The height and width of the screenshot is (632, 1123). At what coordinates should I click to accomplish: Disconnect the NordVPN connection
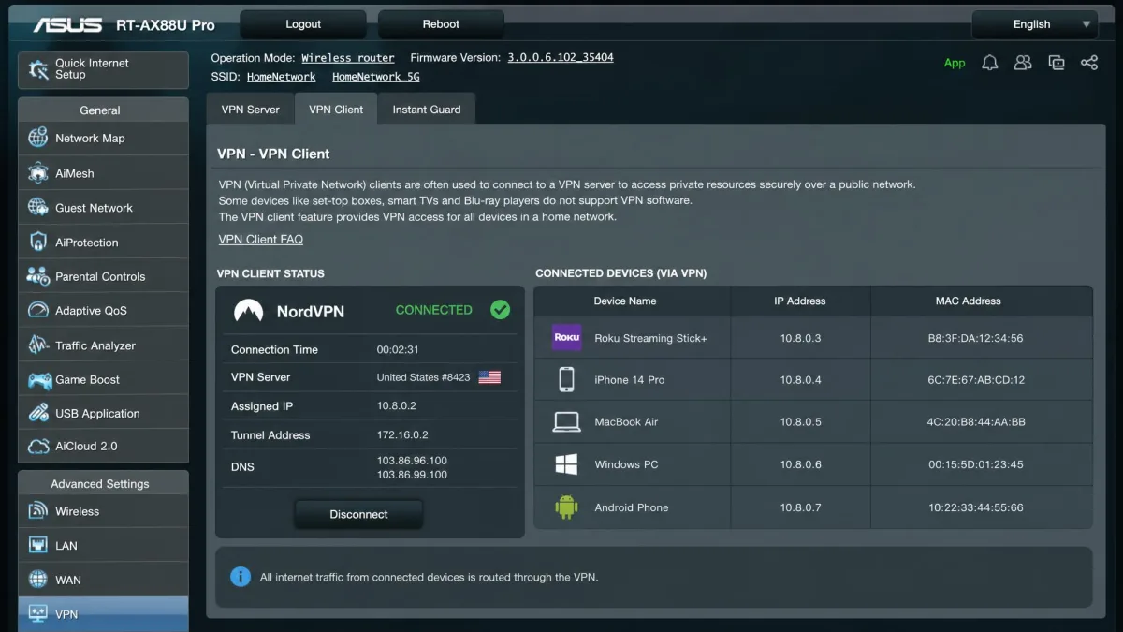[358, 514]
